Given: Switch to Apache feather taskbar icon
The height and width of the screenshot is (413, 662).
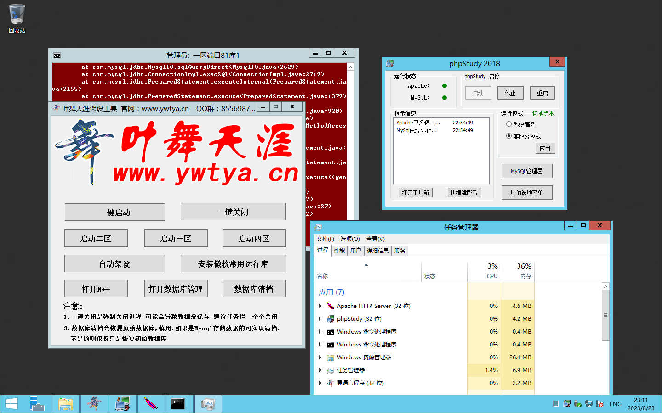Looking at the screenshot, I should [151, 404].
